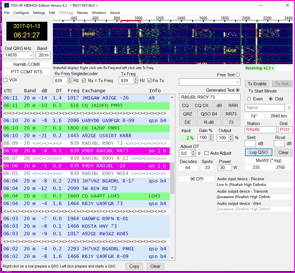This screenshot has height=273, width=295.
Task: Click the CQ DX message button
Action: [201, 106]
